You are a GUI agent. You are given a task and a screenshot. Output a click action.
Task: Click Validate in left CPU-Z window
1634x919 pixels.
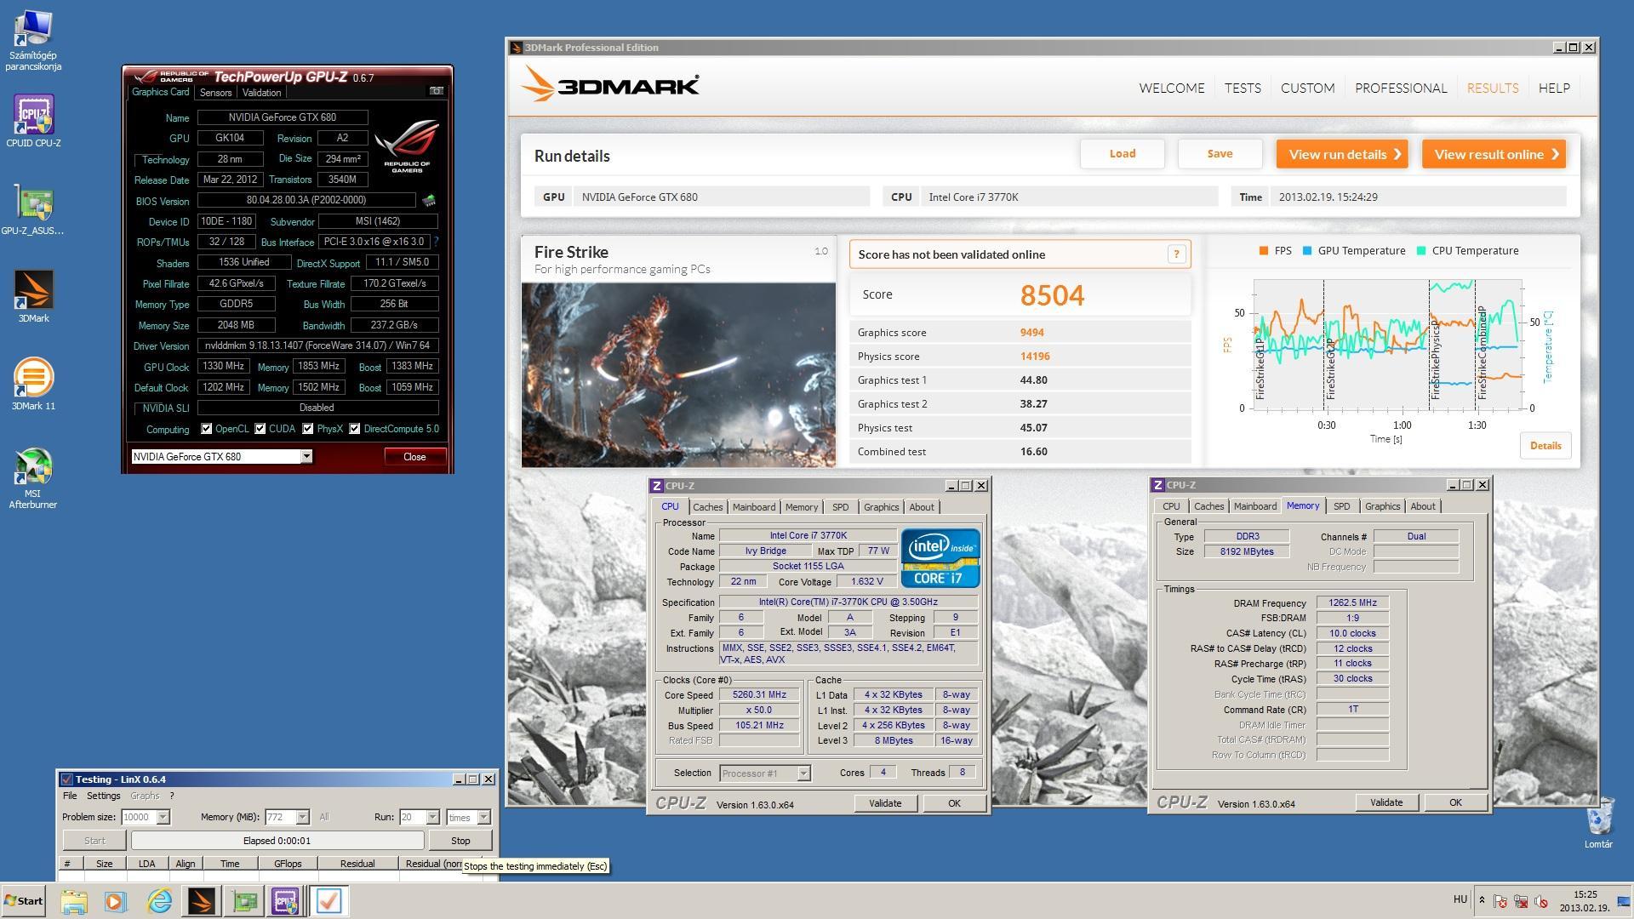[x=885, y=803]
